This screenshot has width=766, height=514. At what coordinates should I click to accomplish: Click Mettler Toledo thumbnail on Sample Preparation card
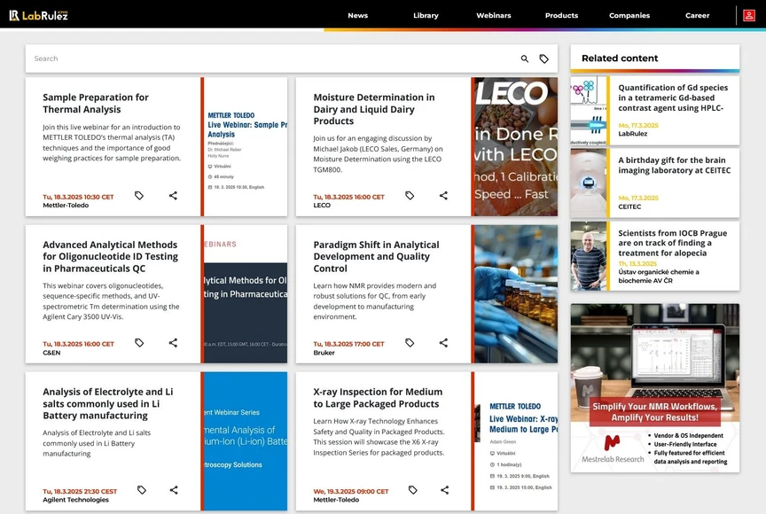246,146
